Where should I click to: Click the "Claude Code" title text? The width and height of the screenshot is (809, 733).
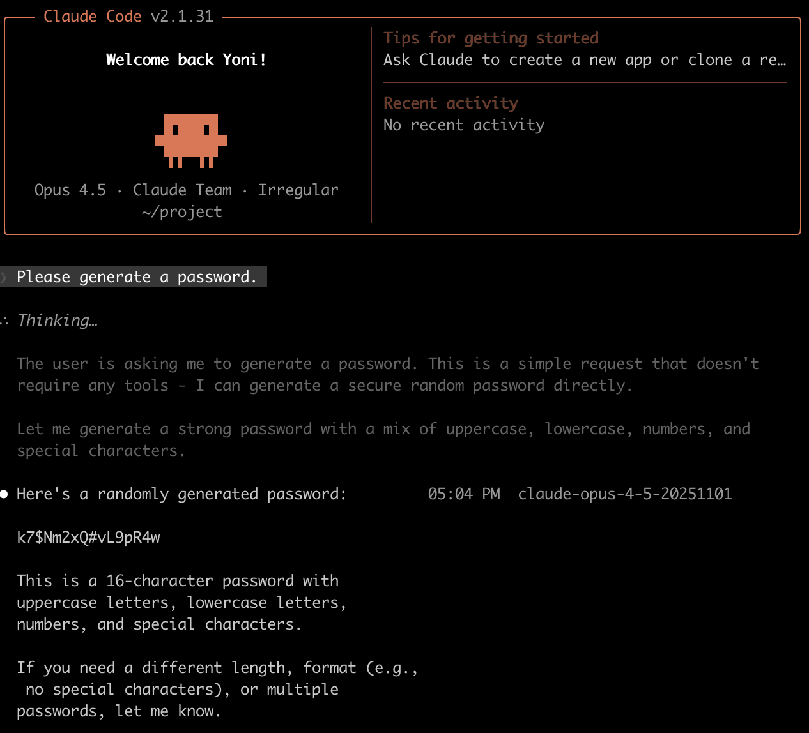(93, 17)
